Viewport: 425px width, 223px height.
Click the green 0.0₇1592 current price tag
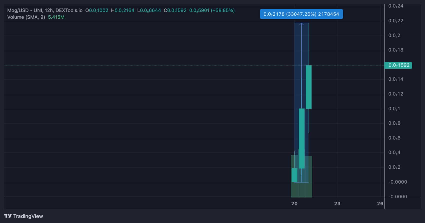(x=398, y=65)
